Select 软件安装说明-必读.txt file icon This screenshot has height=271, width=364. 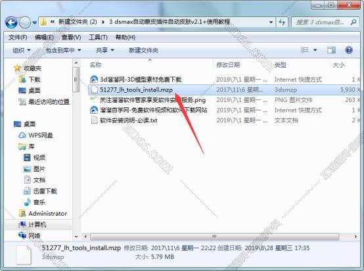point(94,120)
